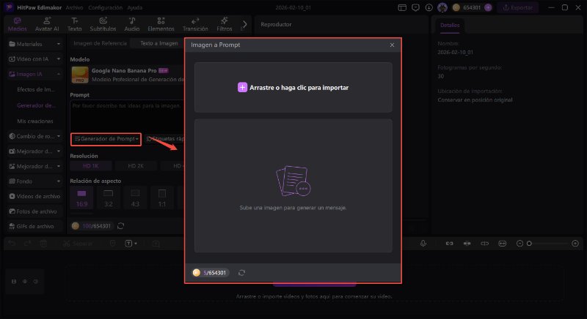Click the 100/654301 credit counter

[x=92, y=226]
